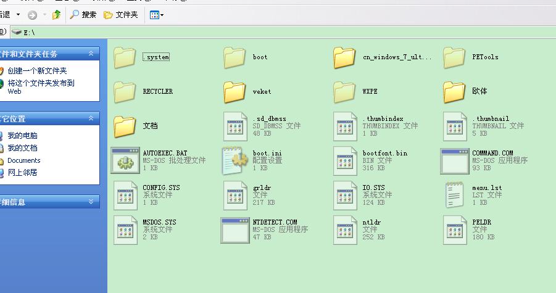This screenshot has height=293, width=556.
Task: Click 创建一个新文件夹 link
Action: pyautogui.click(x=37, y=71)
